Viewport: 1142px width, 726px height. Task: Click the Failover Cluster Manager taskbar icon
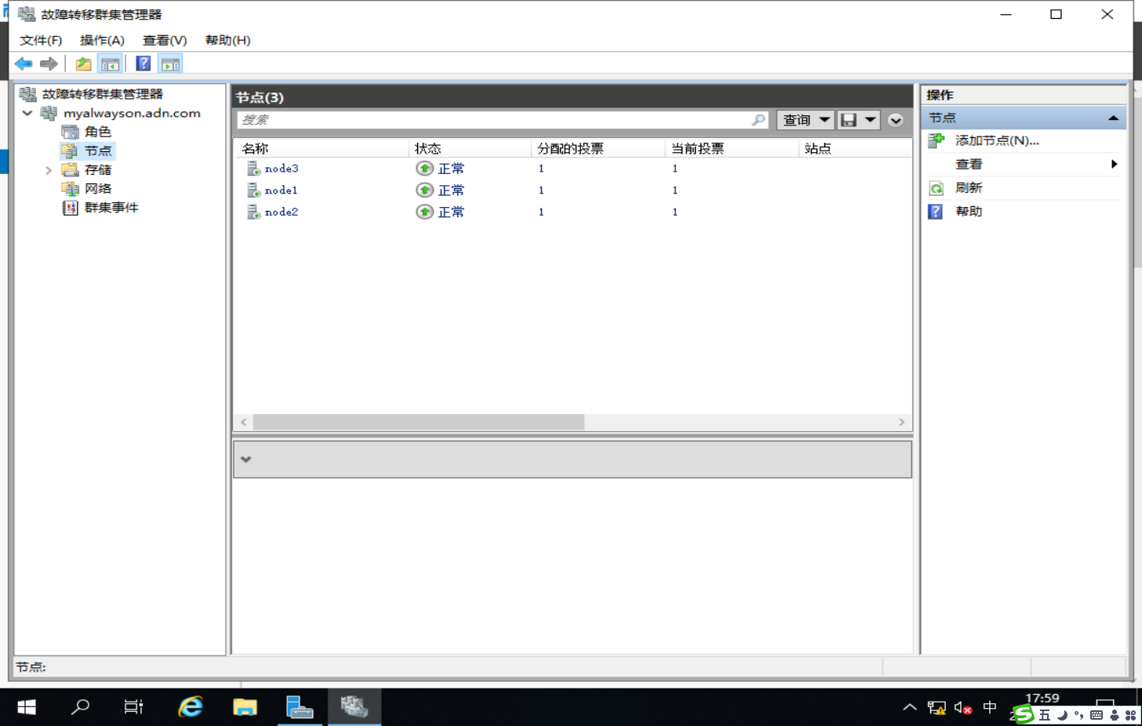point(355,707)
